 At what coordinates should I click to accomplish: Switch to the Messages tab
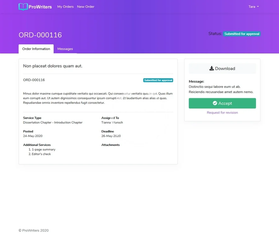[65, 49]
